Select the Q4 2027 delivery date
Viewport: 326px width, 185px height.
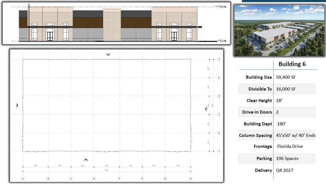pos(285,170)
